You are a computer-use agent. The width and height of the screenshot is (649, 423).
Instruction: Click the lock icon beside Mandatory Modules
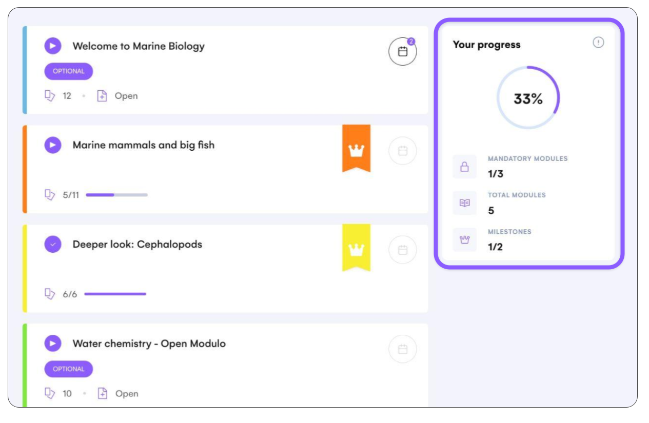465,167
